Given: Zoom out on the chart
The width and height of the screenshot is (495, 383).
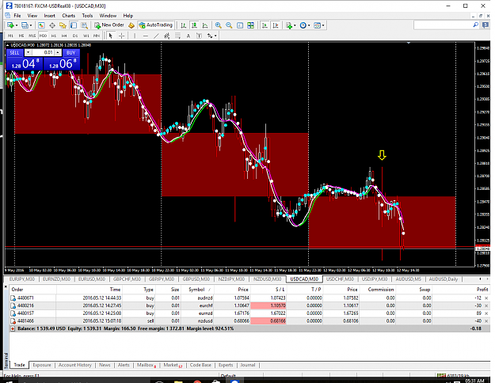Looking at the screenshot, I should (x=229, y=25).
